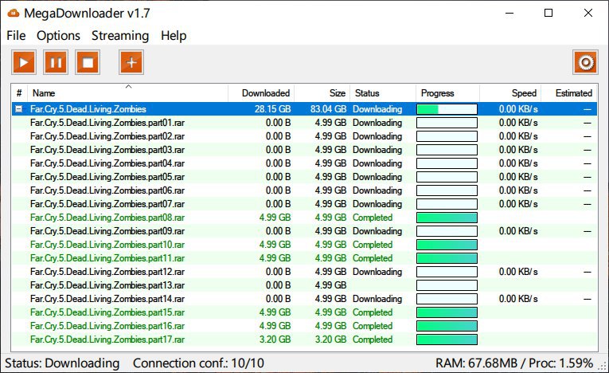This screenshot has width=609, height=373.
Task: Select the part13.rar file entry
Action: (x=107, y=285)
